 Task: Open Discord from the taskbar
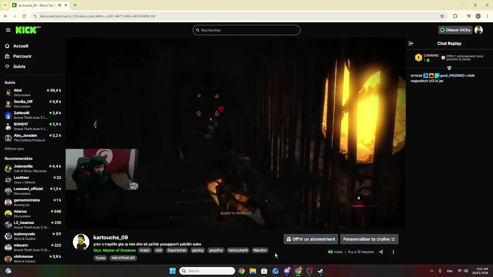click(287, 271)
